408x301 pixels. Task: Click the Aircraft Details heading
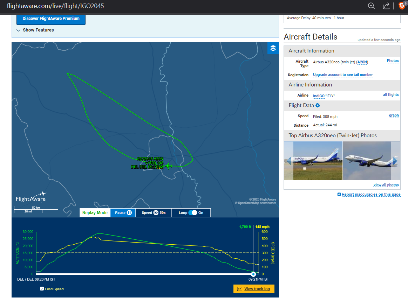coord(311,37)
